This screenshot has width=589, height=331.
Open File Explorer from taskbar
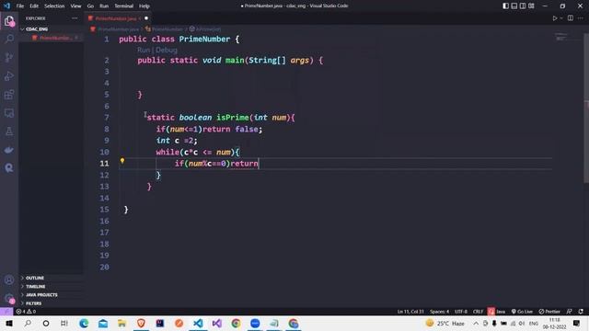121,323
